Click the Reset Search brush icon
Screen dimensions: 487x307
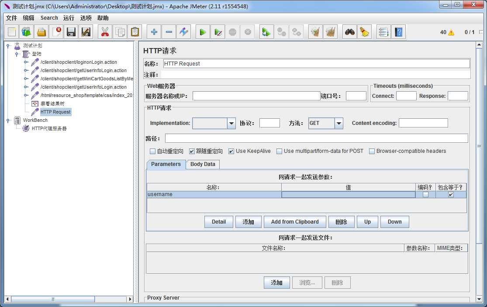click(364, 32)
